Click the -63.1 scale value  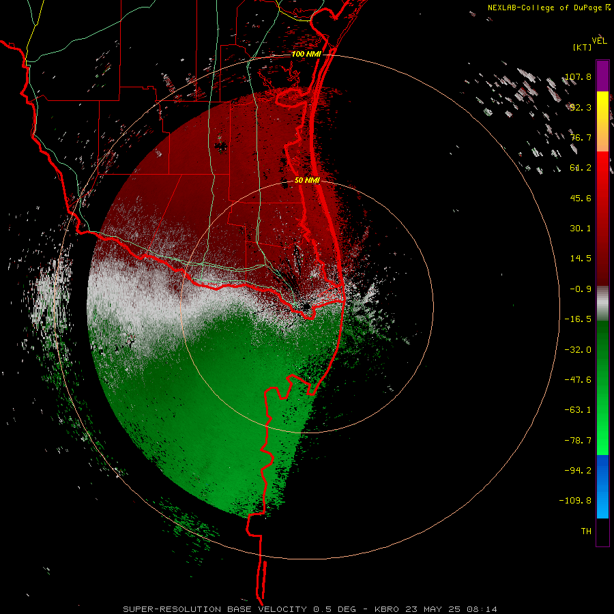(x=578, y=410)
